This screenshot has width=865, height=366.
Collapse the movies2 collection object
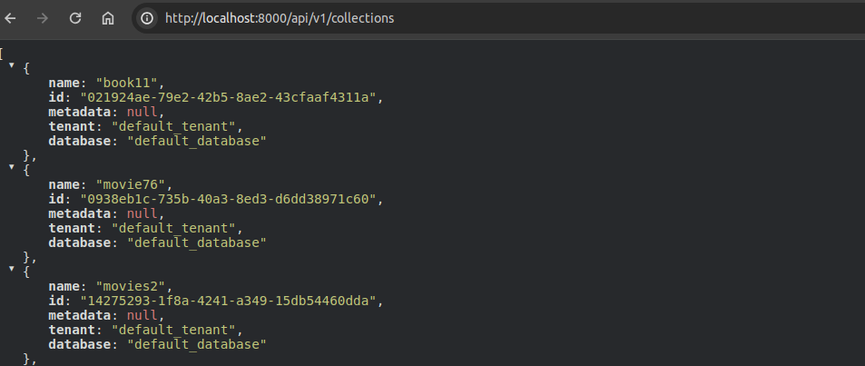point(12,272)
